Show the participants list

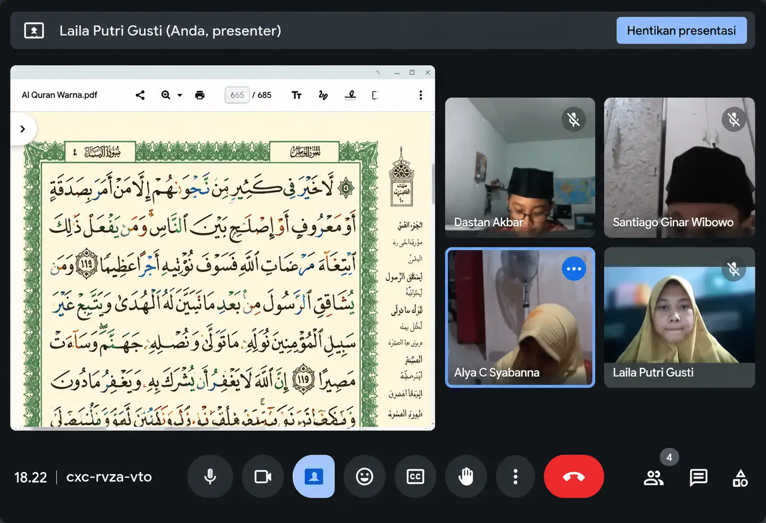coord(653,478)
